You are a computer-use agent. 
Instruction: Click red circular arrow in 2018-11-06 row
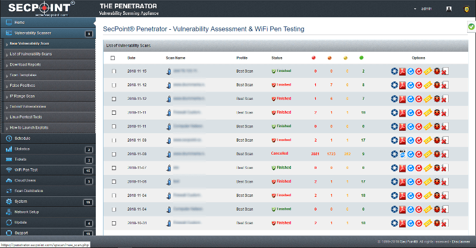click(419, 182)
